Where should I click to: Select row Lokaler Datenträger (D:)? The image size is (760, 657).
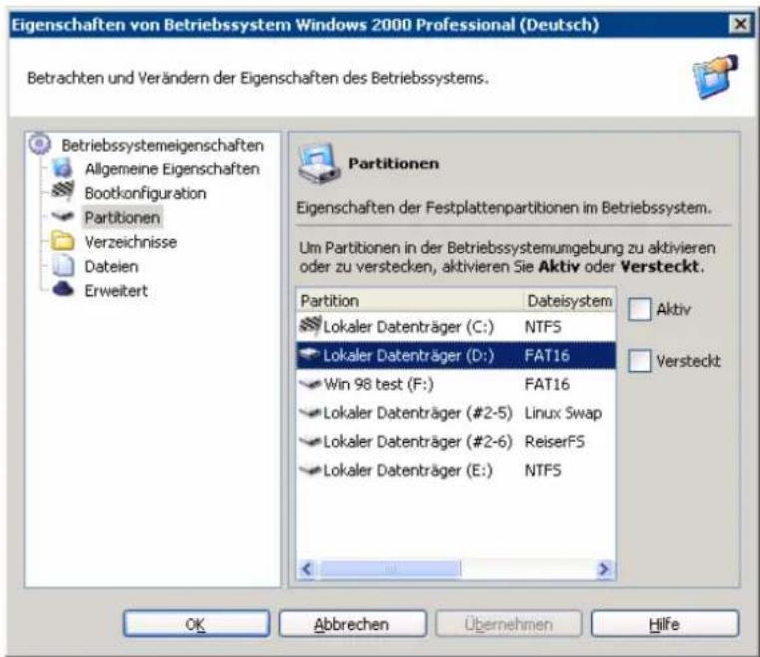(x=456, y=355)
